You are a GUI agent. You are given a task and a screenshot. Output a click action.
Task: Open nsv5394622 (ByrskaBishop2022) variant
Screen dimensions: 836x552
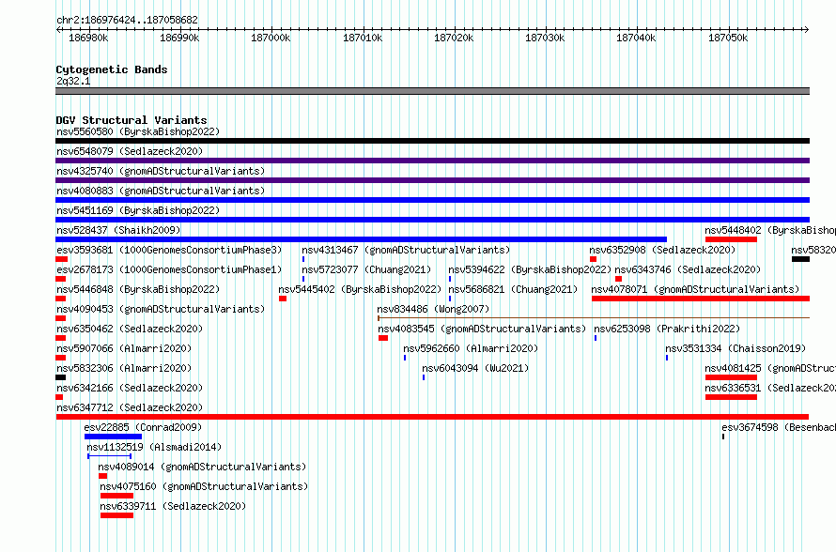(x=530, y=269)
